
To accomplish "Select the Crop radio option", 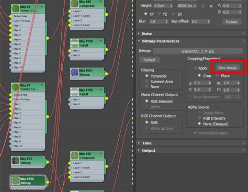I will tap(199, 75).
